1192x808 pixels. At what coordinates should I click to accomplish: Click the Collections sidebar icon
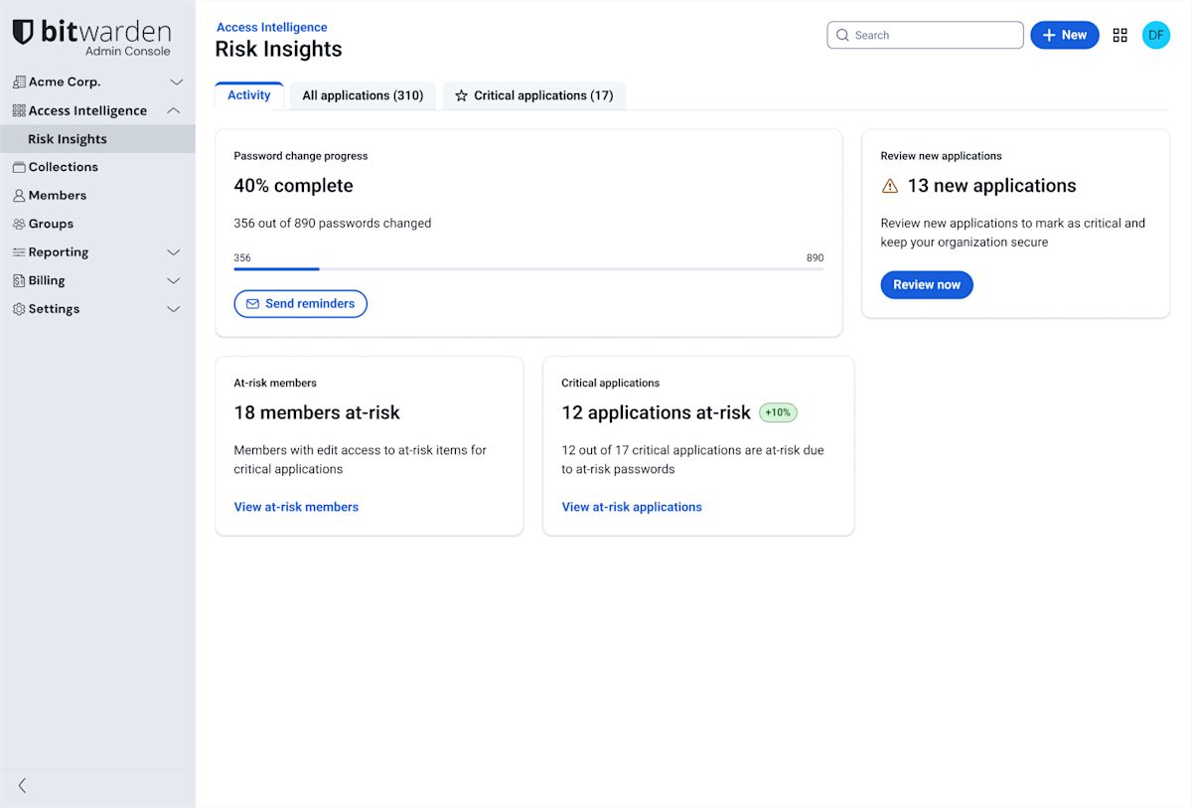click(19, 167)
